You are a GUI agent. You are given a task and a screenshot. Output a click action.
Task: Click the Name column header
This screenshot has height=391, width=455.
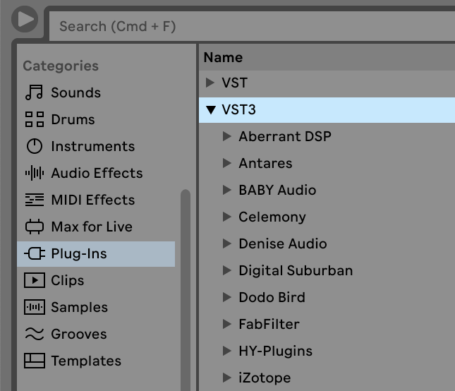click(x=224, y=57)
